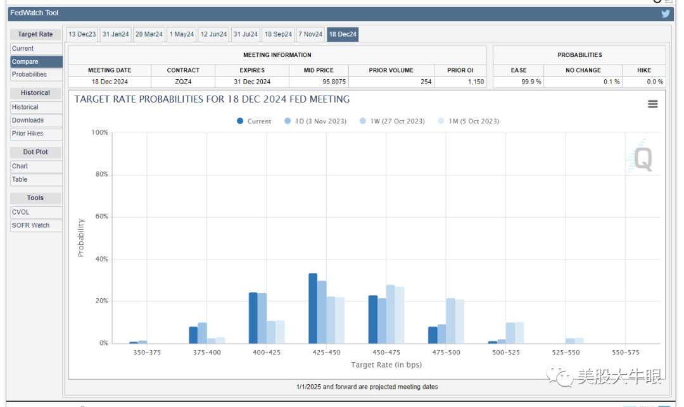Click the NO CHANGE probability 0.1 %
The height and width of the screenshot is (407, 684).
pyautogui.click(x=612, y=82)
